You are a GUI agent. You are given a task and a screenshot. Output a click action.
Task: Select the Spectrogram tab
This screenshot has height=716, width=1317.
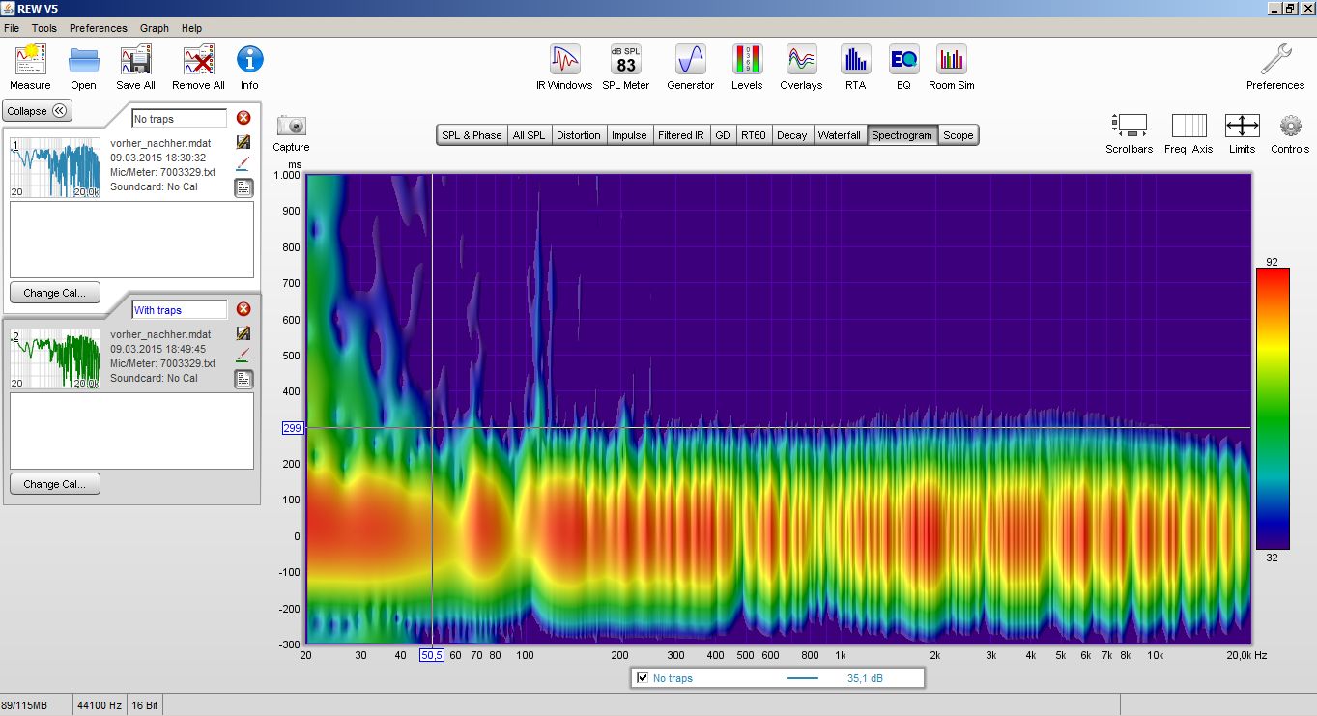pyautogui.click(x=902, y=135)
